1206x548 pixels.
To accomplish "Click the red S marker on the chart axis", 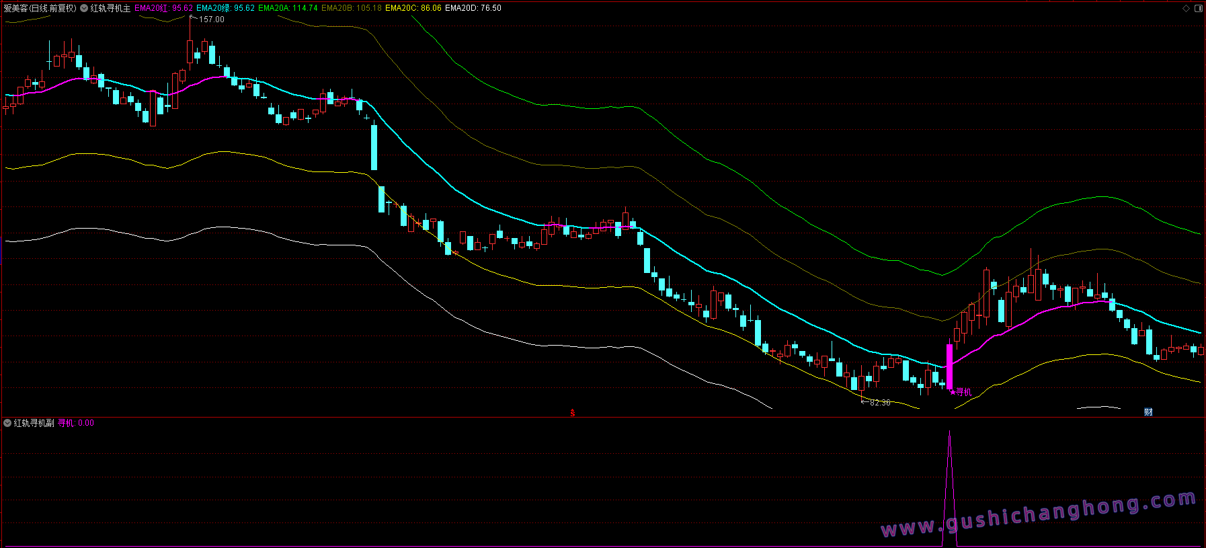I will point(573,413).
